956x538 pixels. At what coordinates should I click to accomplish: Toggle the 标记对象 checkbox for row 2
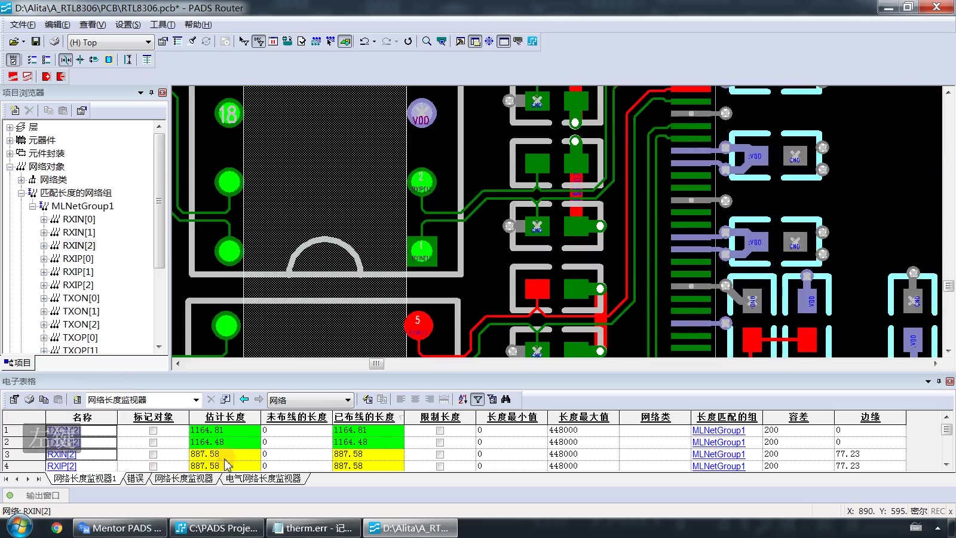point(153,442)
